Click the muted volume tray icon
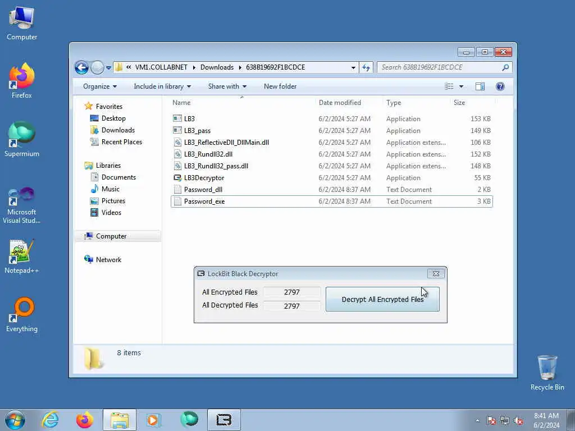The height and width of the screenshot is (431, 575). click(x=518, y=421)
